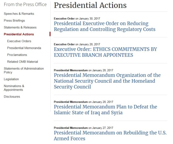173x144 pixels.
Task: Open Executive Orders subsection
Action: tap(19, 41)
